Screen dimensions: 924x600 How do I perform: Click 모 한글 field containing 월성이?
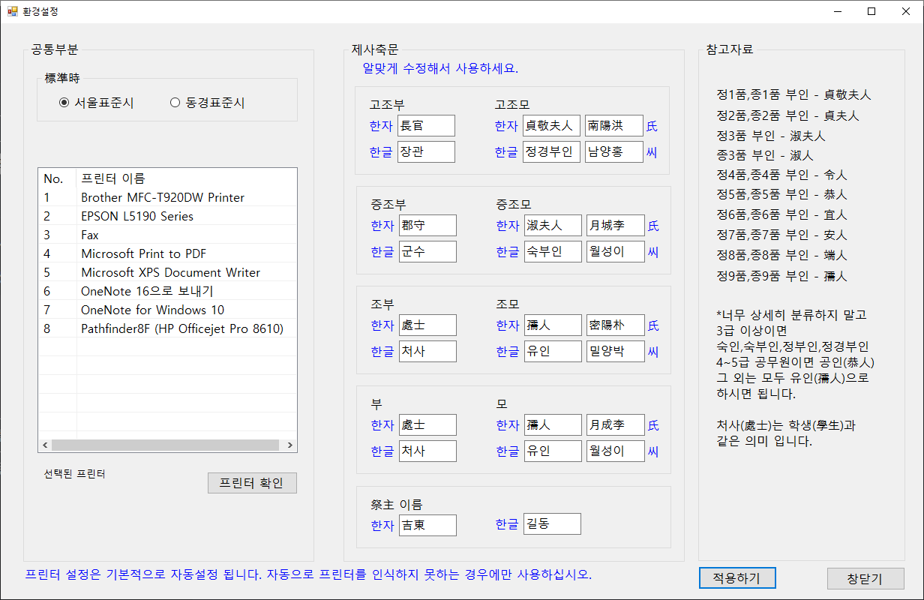coord(616,451)
